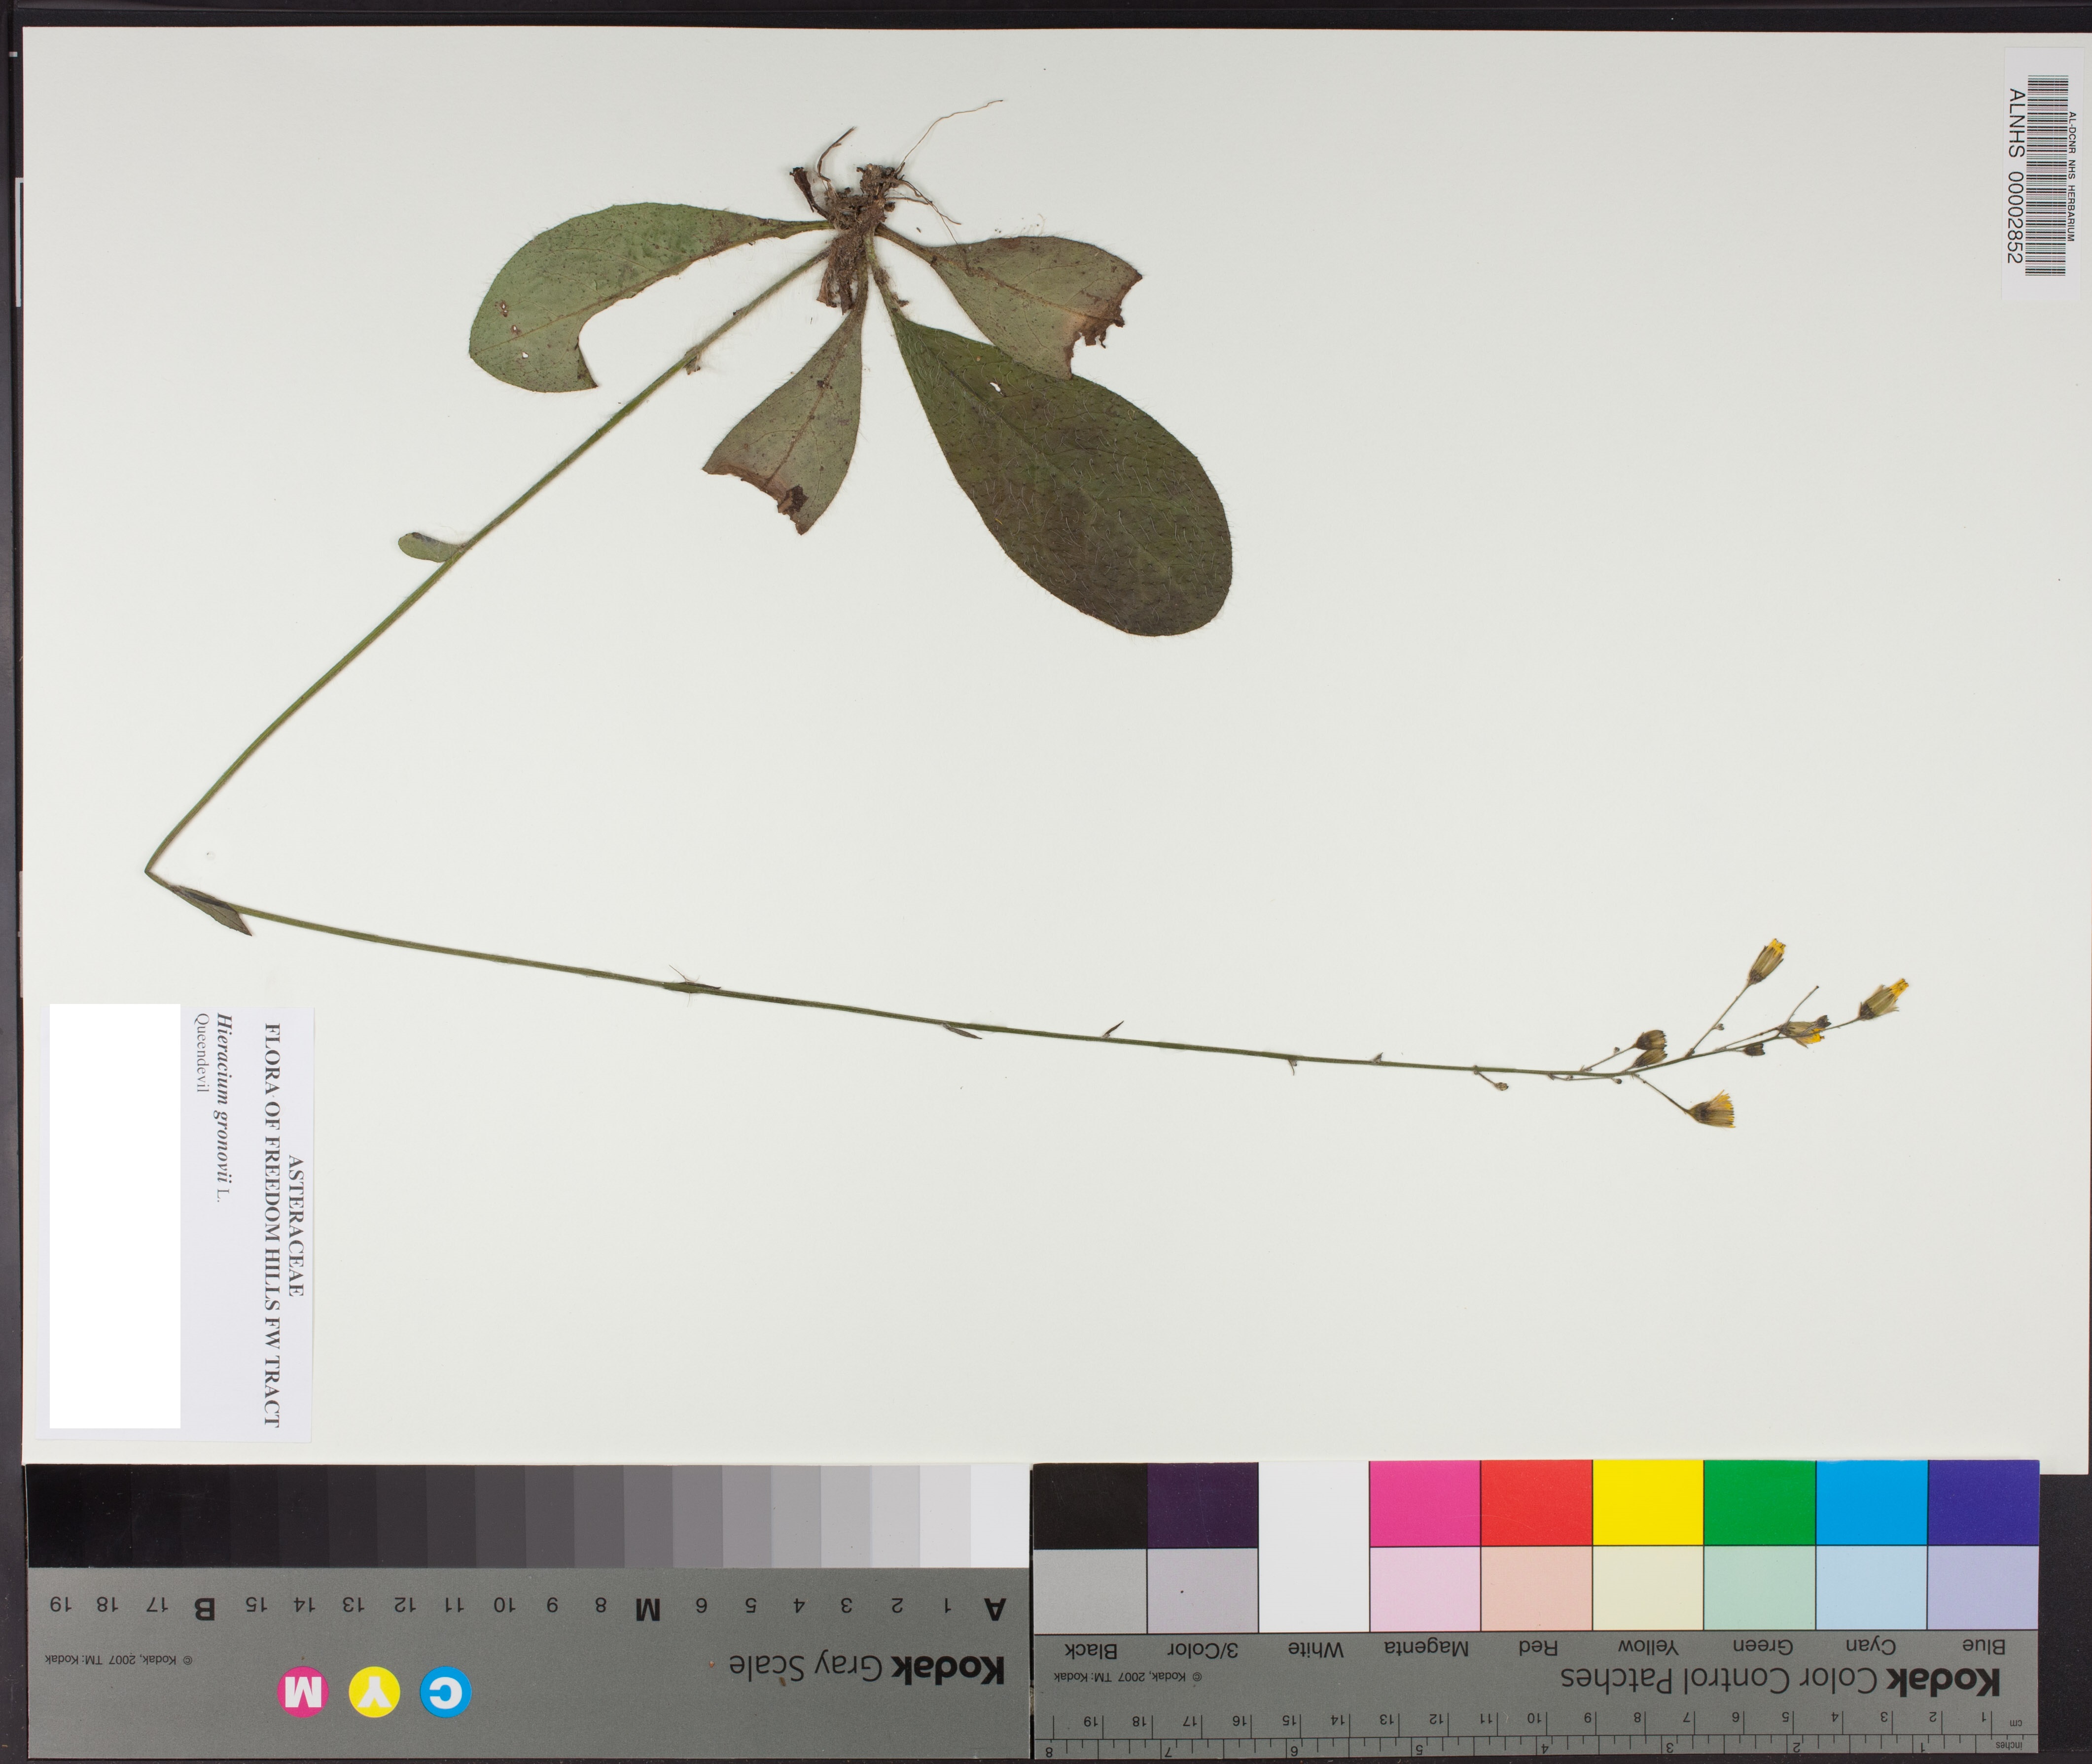This screenshot has width=2092, height=1764.
Task: Click the blank white rectangle on label
Action: point(114,1216)
